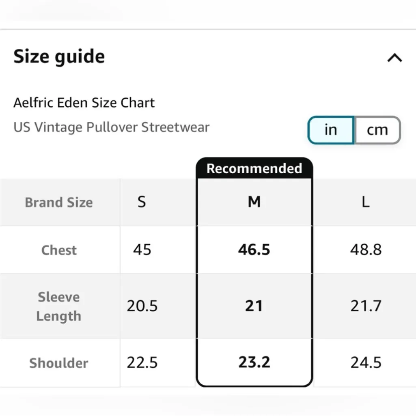Click the medium shoulder value 23.2

coord(254,362)
